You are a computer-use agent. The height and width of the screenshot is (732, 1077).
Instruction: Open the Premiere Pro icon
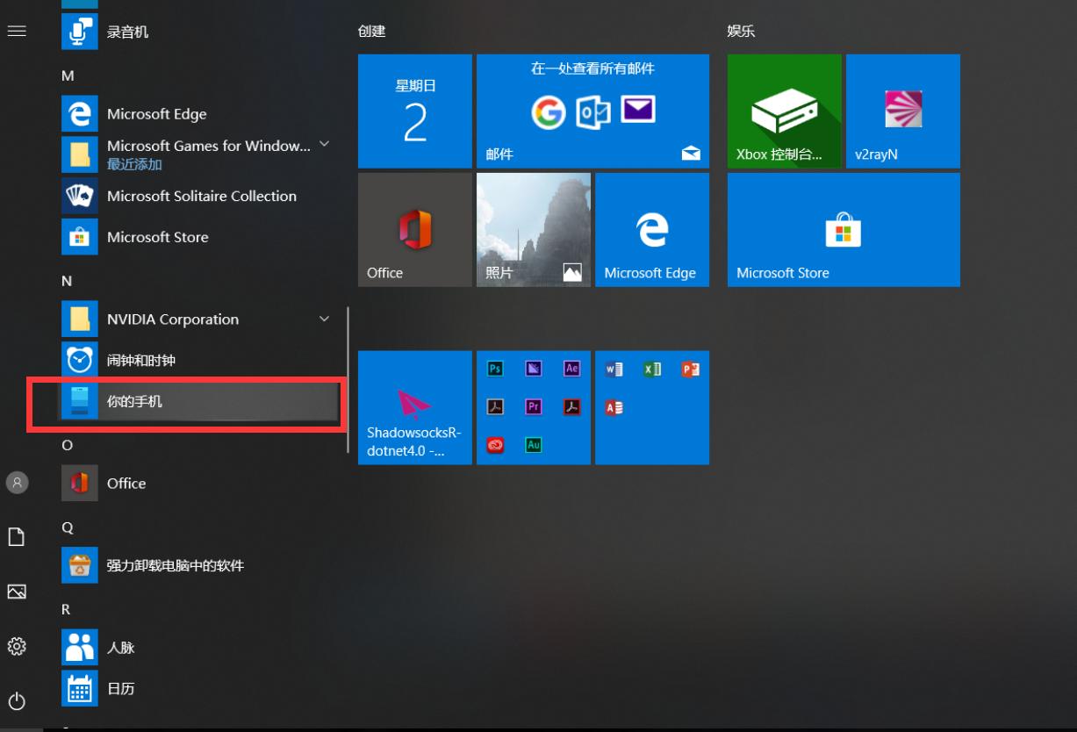pos(533,406)
